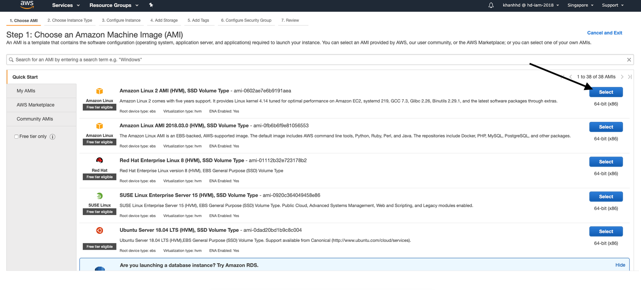Switch to 2. Choose Instance Type tab

(x=70, y=20)
